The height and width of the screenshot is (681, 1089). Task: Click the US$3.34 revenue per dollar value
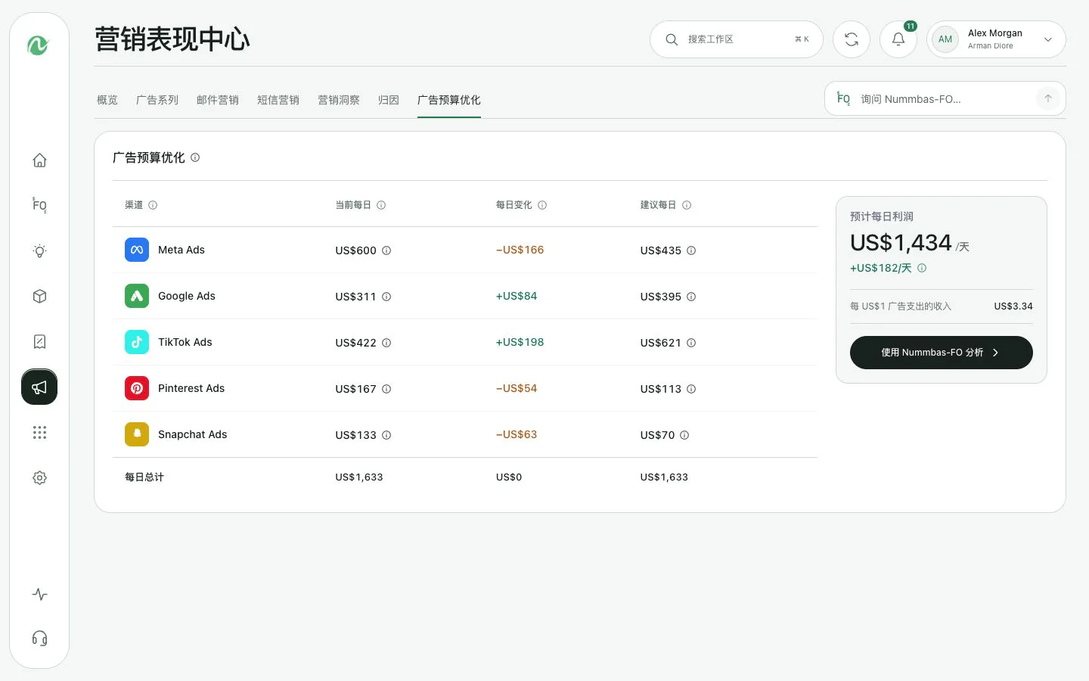tap(1013, 306)
